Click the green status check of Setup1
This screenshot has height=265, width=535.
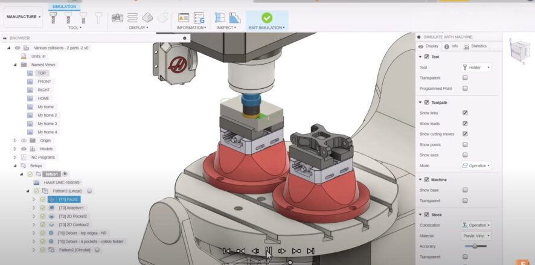tap(30, 174)
